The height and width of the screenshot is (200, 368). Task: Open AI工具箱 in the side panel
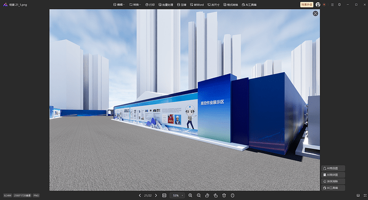(x=333, y=188)
